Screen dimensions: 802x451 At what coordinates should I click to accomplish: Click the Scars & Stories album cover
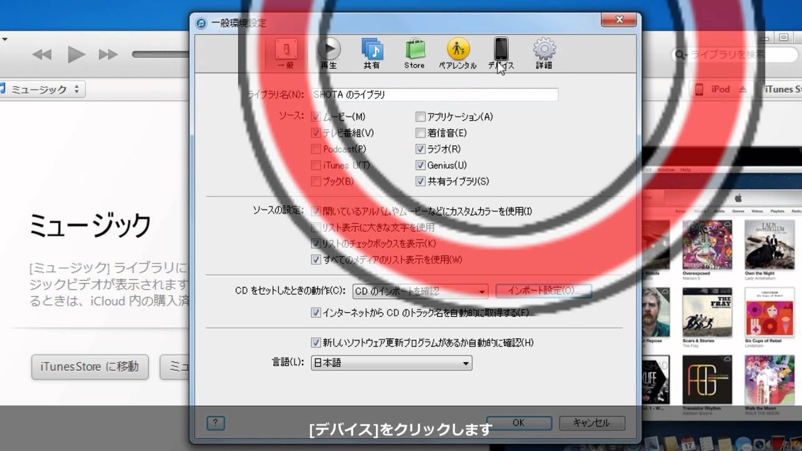707,312
